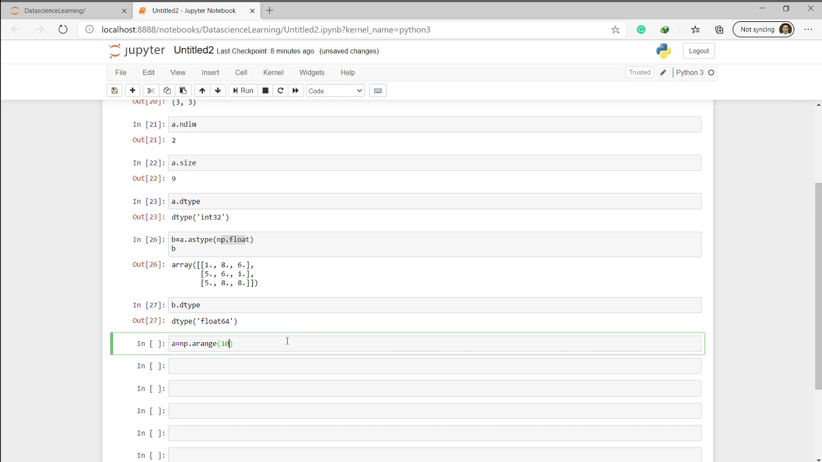Open the Kernel menu
Screen dimensions: 822x462
pos(273,73)
